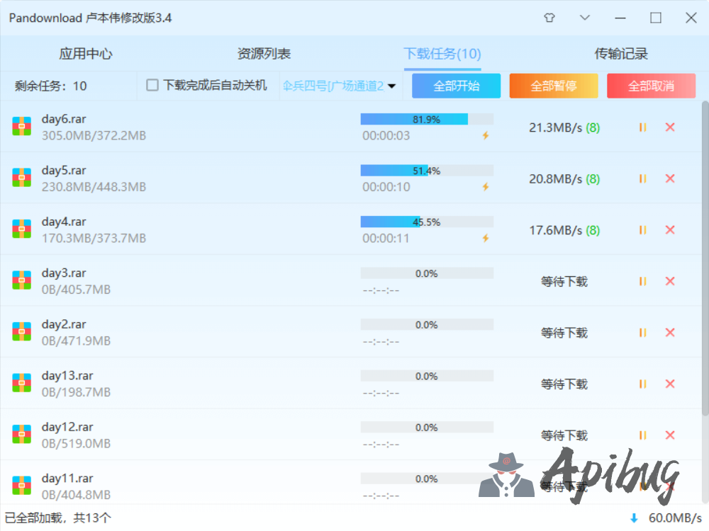This screenshot has width=709, height=531.
Task: Pause the day6.rar download
Action: [642, 127]
